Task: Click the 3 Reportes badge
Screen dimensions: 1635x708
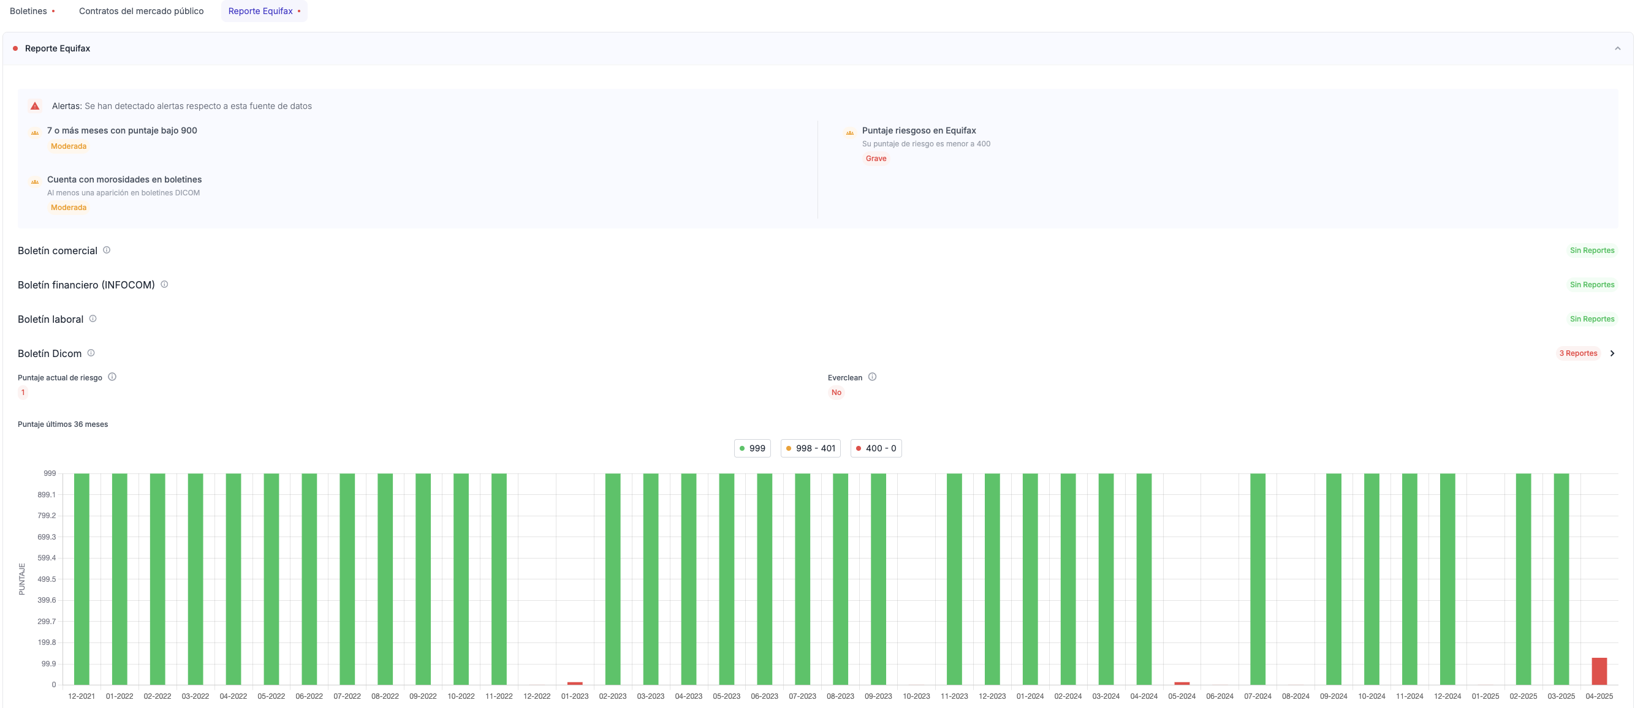Action: pyautogui.click(x=1578, y=353)
